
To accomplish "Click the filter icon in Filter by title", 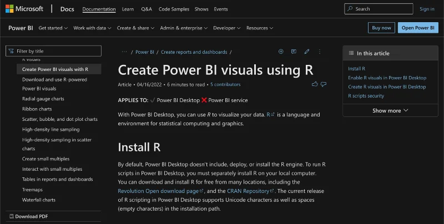I will pos(11,51).
